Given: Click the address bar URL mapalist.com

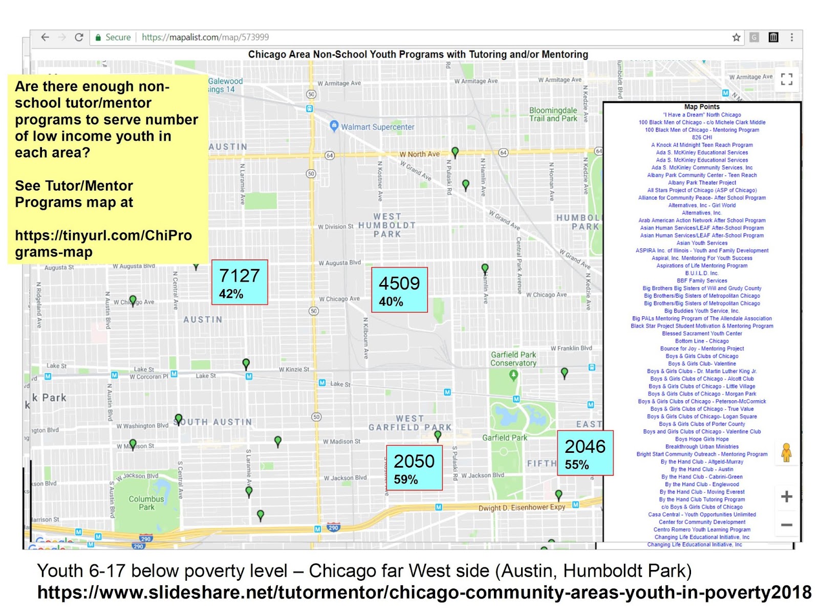Looking at the screenshot, I should [x=205, y=37].
